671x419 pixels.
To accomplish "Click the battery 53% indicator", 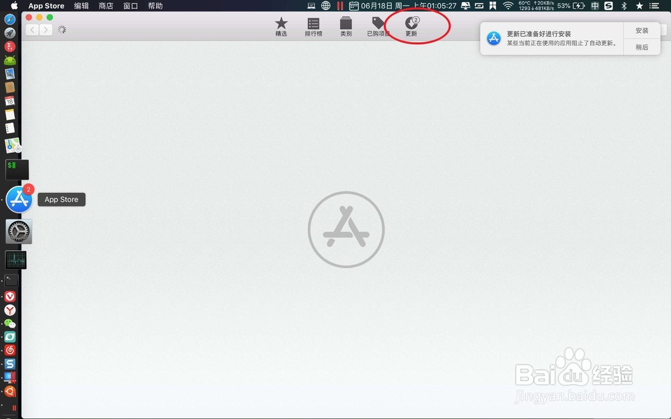I will [571, 5].
